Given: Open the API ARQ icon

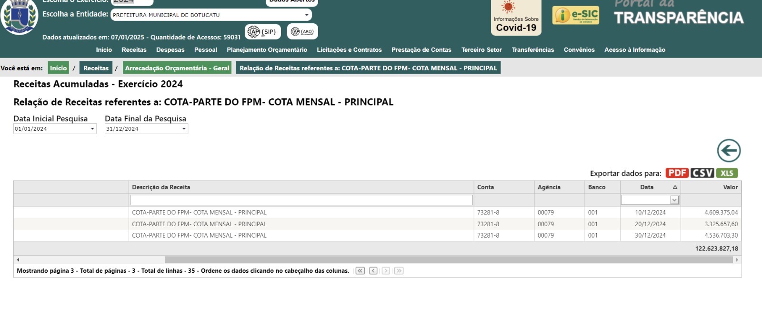Looking at the screenshot, I should (302, 32).
